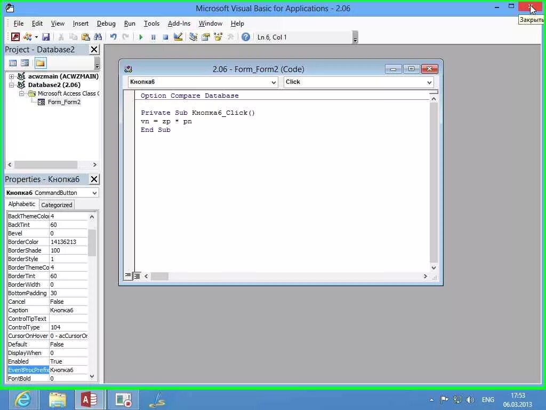Select the EventProcPrefix property row

(47, 370)
